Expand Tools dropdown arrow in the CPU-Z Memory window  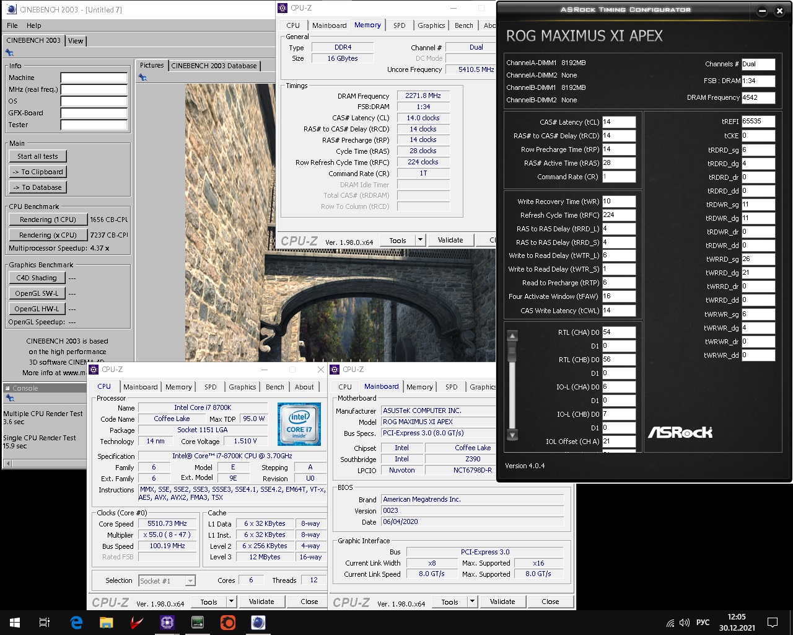(x=420, y=240)
